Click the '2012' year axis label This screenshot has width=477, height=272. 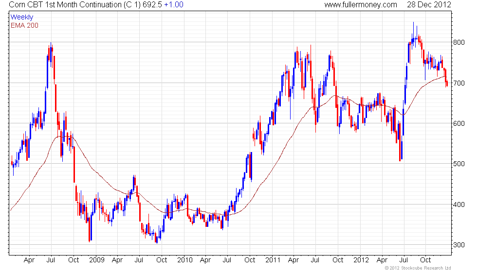(x=361, y=260)
